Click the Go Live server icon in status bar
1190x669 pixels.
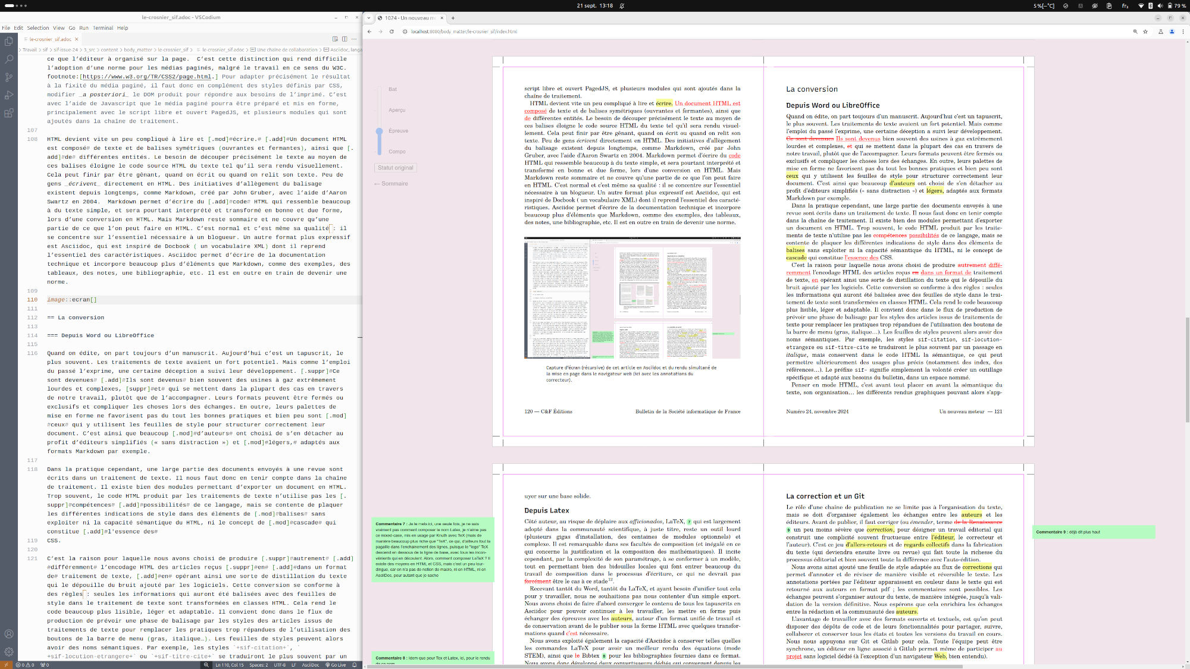[335, 665]
